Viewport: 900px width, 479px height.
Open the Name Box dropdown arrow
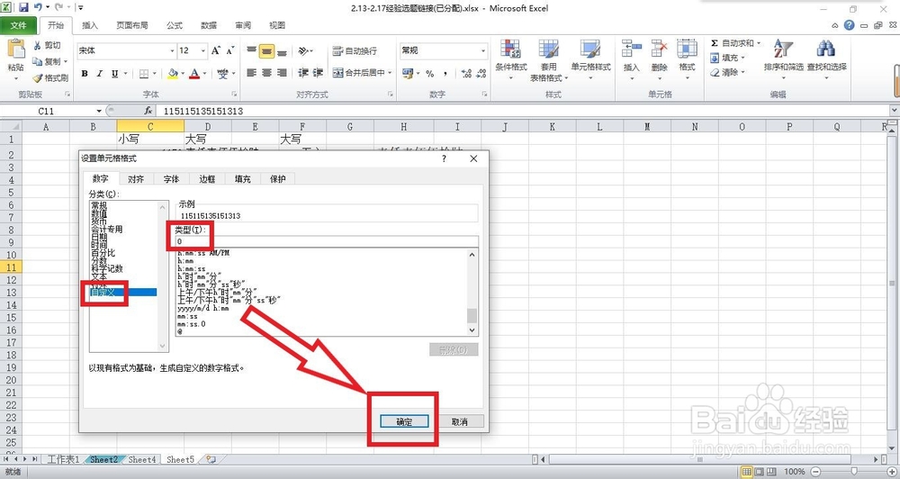coord(99,111)
